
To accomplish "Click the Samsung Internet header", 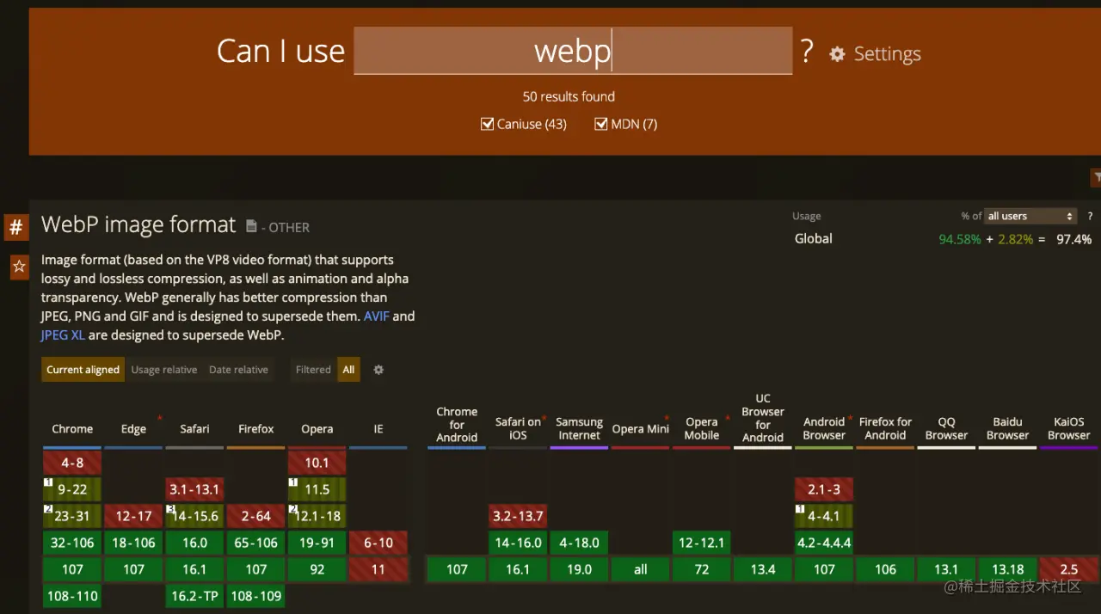I will [579, 428].
